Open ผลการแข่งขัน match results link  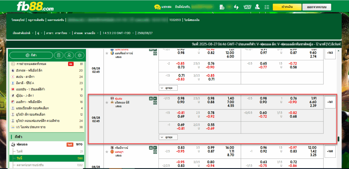pyautogui.click(x=56, y=20)
